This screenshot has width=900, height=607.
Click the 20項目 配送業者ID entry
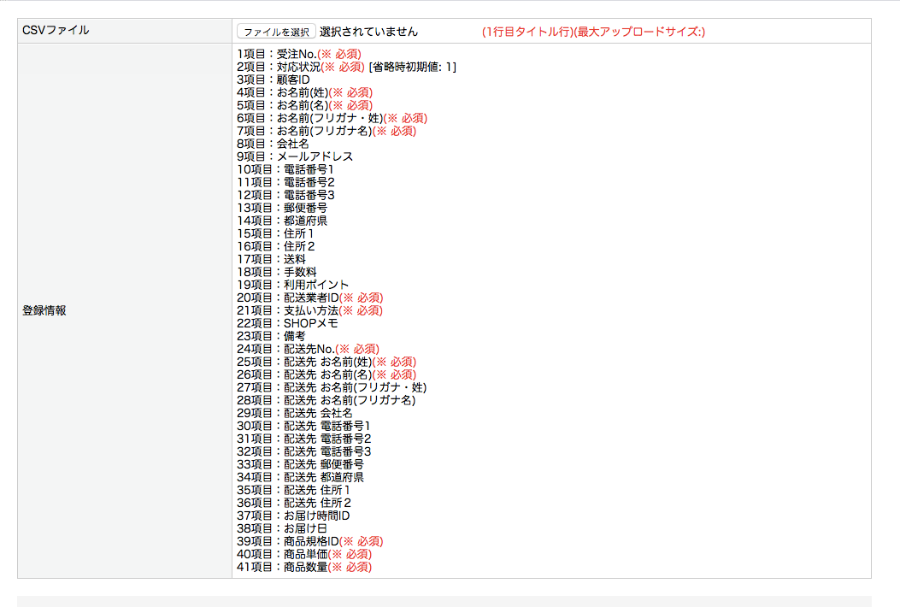click(x=309, y=298)
